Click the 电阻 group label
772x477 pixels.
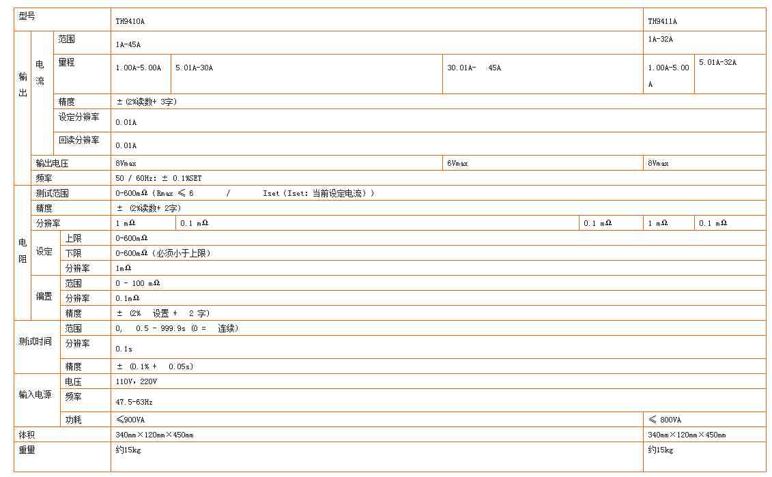(23, 250)
